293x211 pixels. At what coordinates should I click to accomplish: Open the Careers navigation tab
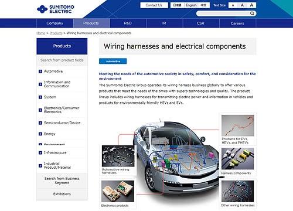click(x=237, y=23)
